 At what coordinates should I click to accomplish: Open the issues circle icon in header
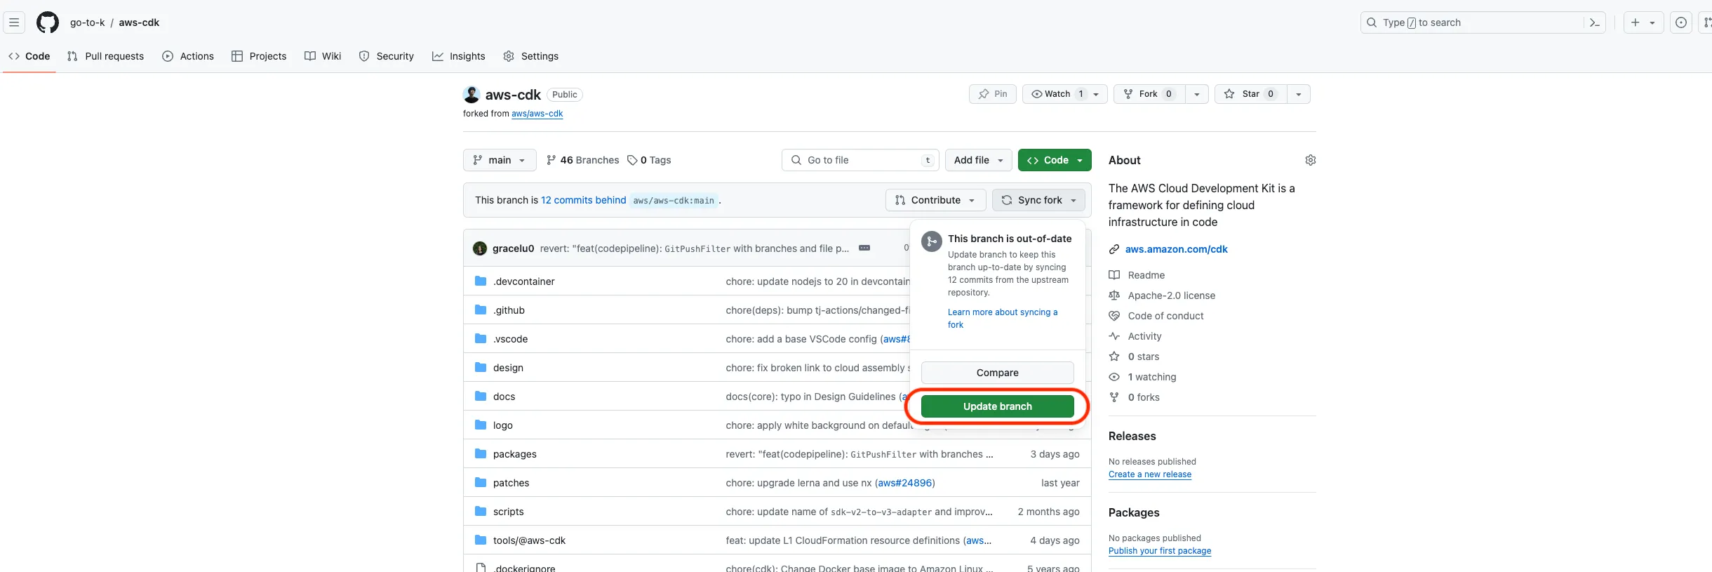tap(1681, 22)
